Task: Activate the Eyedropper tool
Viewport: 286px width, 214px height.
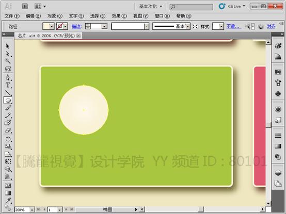Action: click(x=8, y=201)
